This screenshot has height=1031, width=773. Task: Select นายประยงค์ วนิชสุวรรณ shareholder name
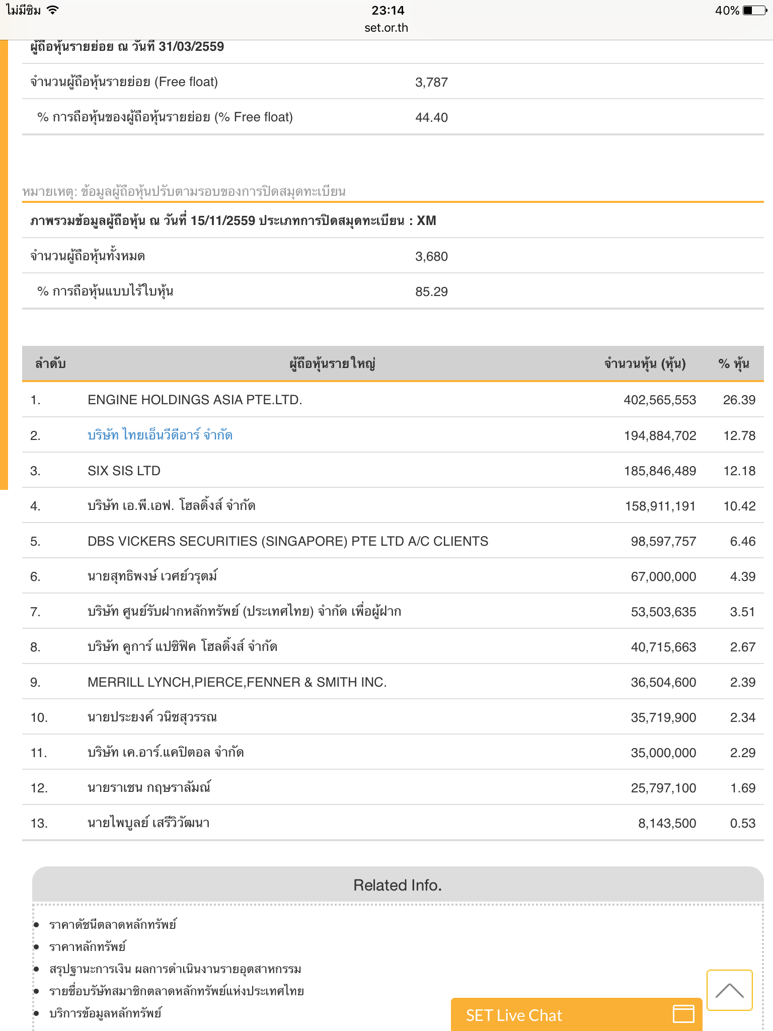[152, 717]
